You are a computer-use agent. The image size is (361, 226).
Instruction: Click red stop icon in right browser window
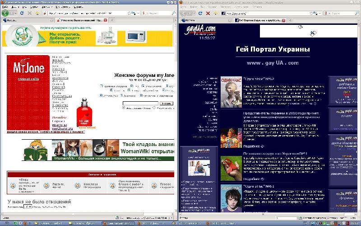pos(208,13)
